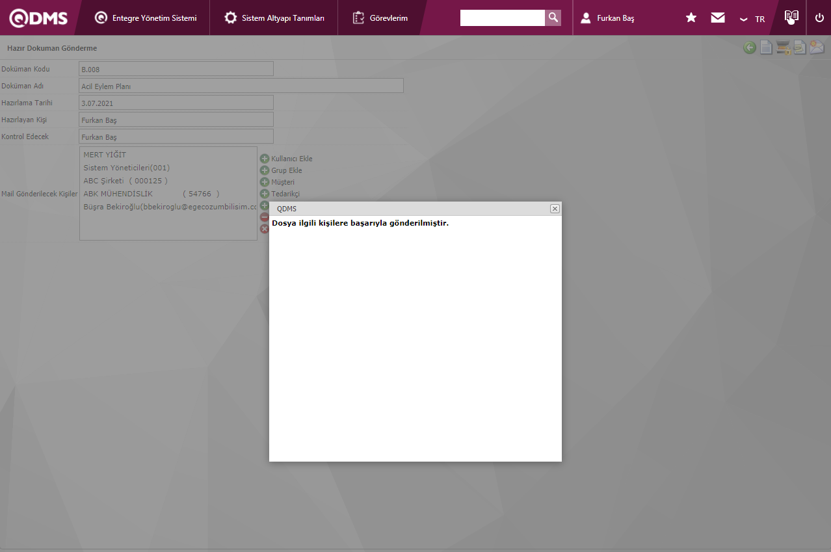Open Furkan Baş user profile
Screen dimensions: 831x552
(607, 18)
